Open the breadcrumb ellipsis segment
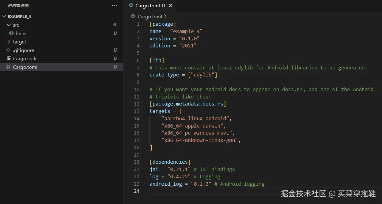Screen dimensions: 382x204 (x=170, y=17)
